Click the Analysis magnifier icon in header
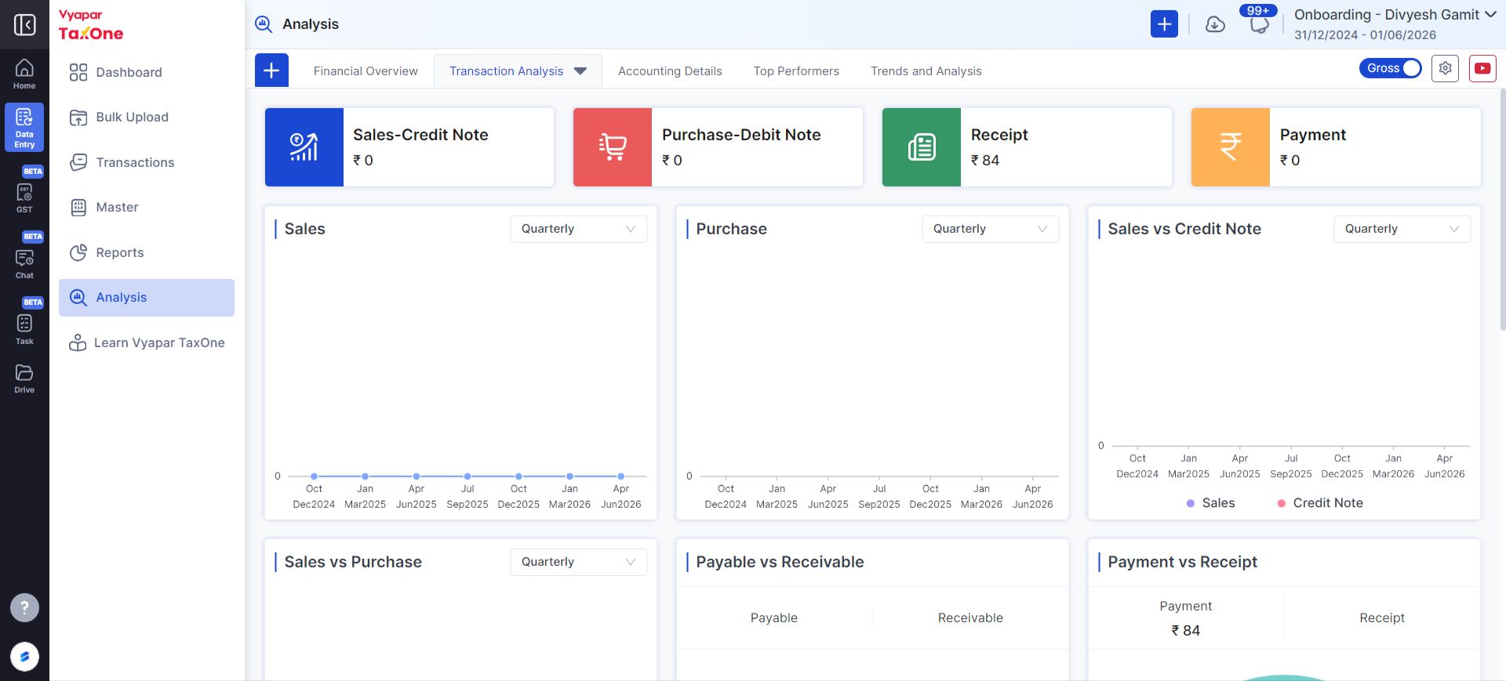Image resolution: width=1506 pixels, height=681 pixels. (264, 24)
